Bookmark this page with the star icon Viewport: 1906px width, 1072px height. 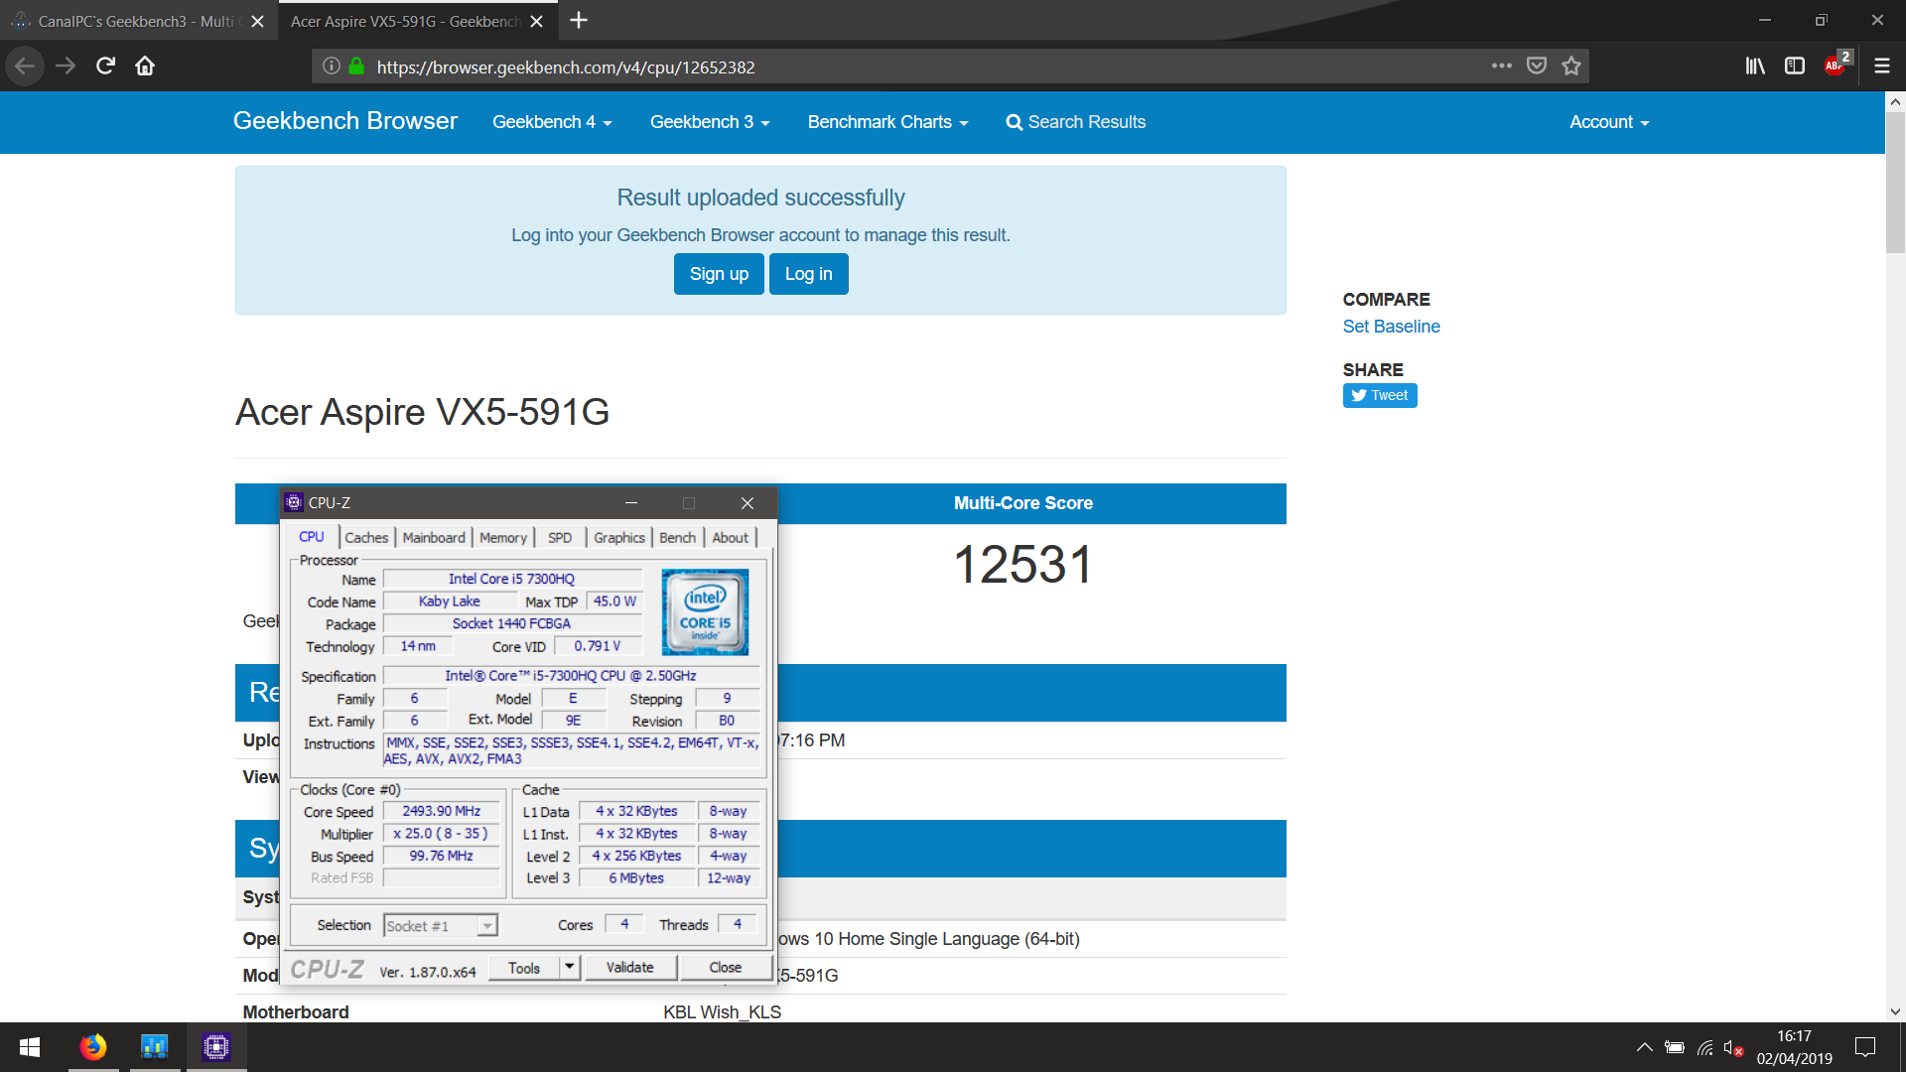[1571, 67]
